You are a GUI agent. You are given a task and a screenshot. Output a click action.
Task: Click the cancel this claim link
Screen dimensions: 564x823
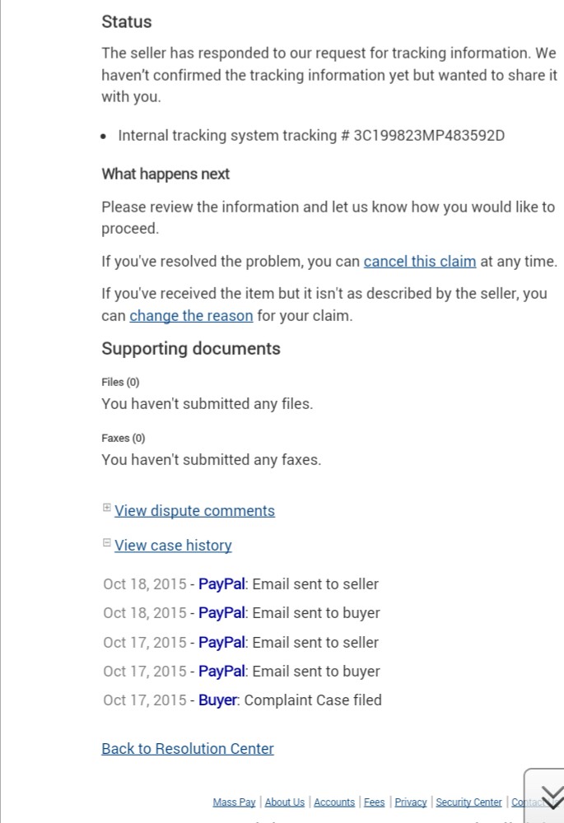click(420, 262)
